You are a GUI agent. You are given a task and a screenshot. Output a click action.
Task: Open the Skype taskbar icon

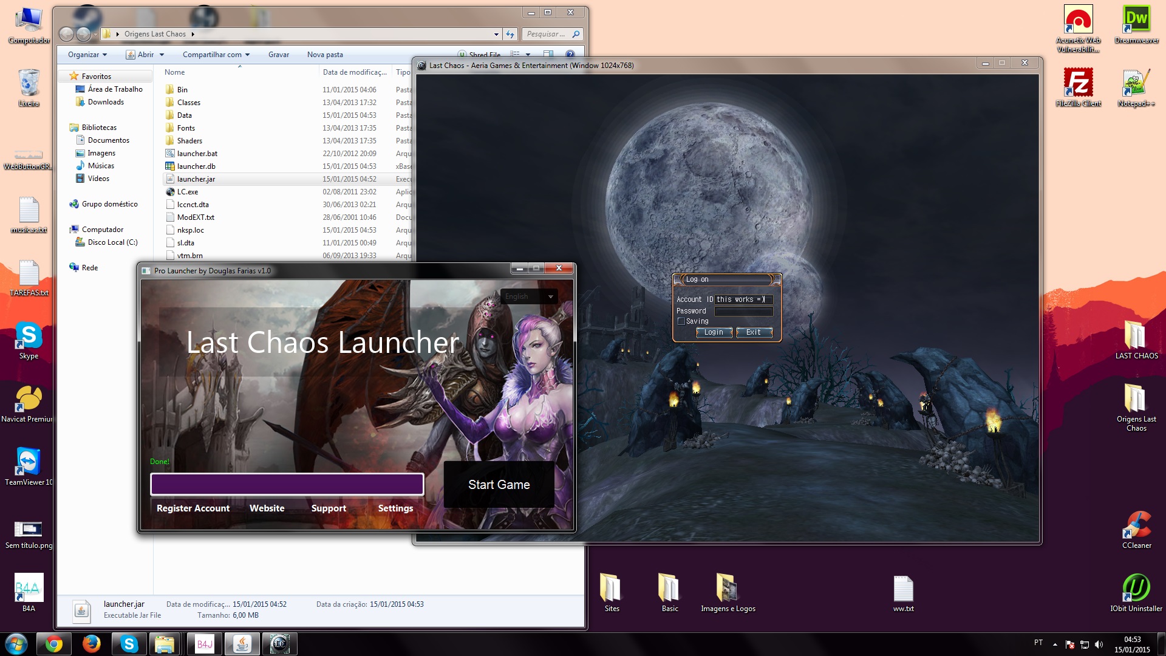coord(129,644)
